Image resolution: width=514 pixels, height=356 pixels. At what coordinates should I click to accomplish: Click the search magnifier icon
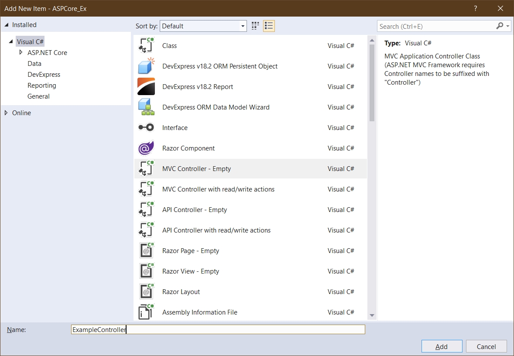(x=500, y=26)
